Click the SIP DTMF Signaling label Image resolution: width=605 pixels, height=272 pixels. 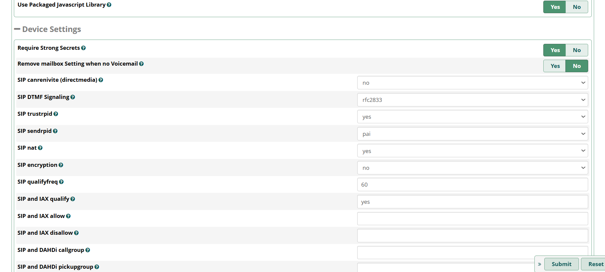(x=43, y=97)
